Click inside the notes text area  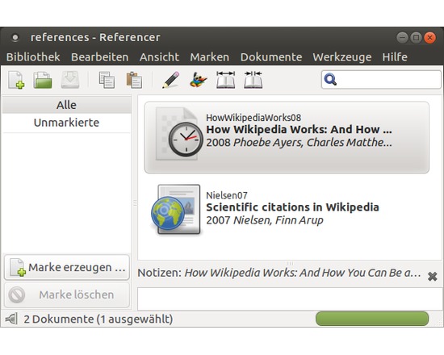[290, 299]
